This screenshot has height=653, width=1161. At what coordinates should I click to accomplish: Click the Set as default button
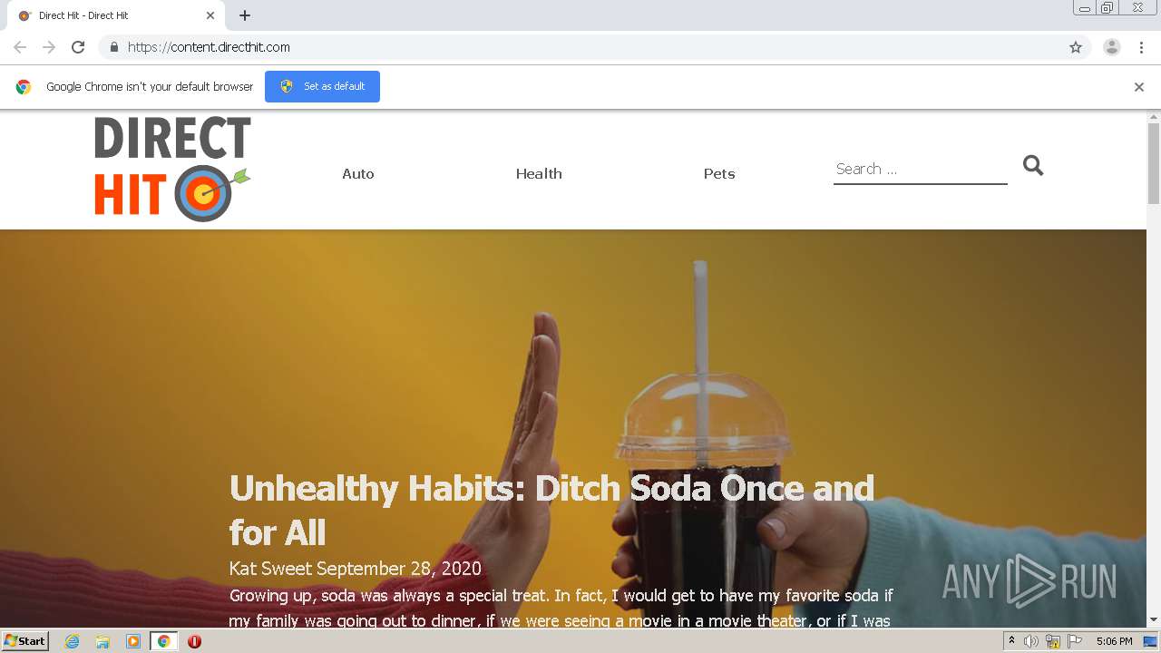(322, 86)
